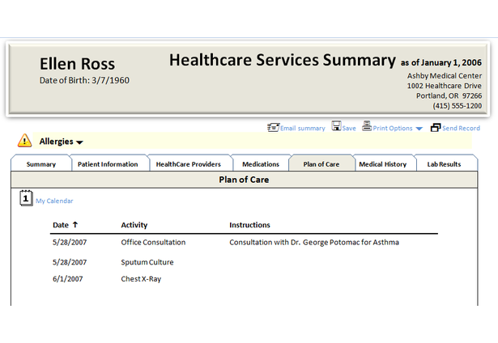Select the HealthCare Providers tab

click(189, 164)
